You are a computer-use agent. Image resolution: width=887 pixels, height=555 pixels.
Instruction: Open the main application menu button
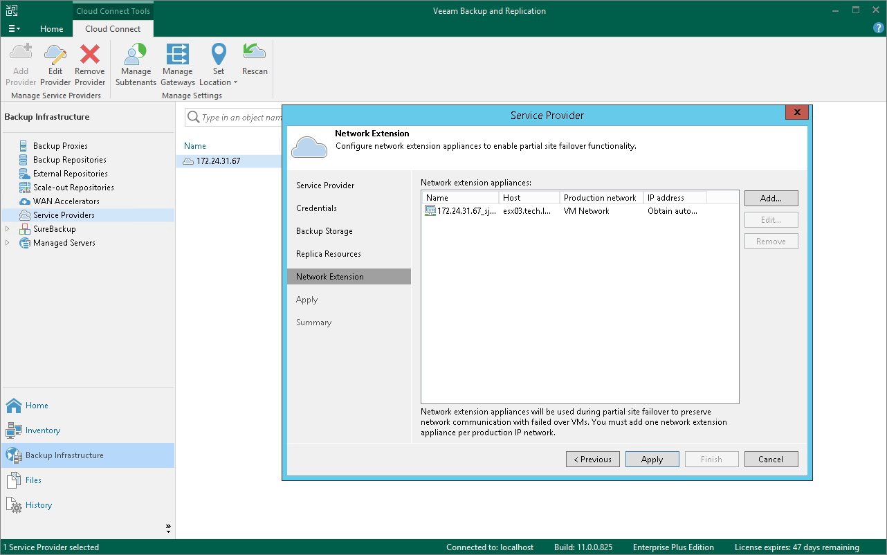point(13,29)
